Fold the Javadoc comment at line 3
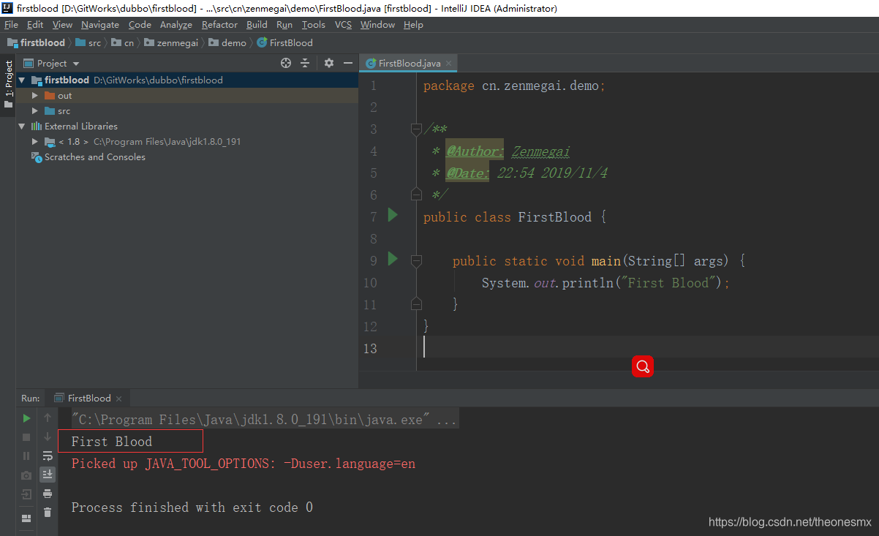 click(416, 129)
